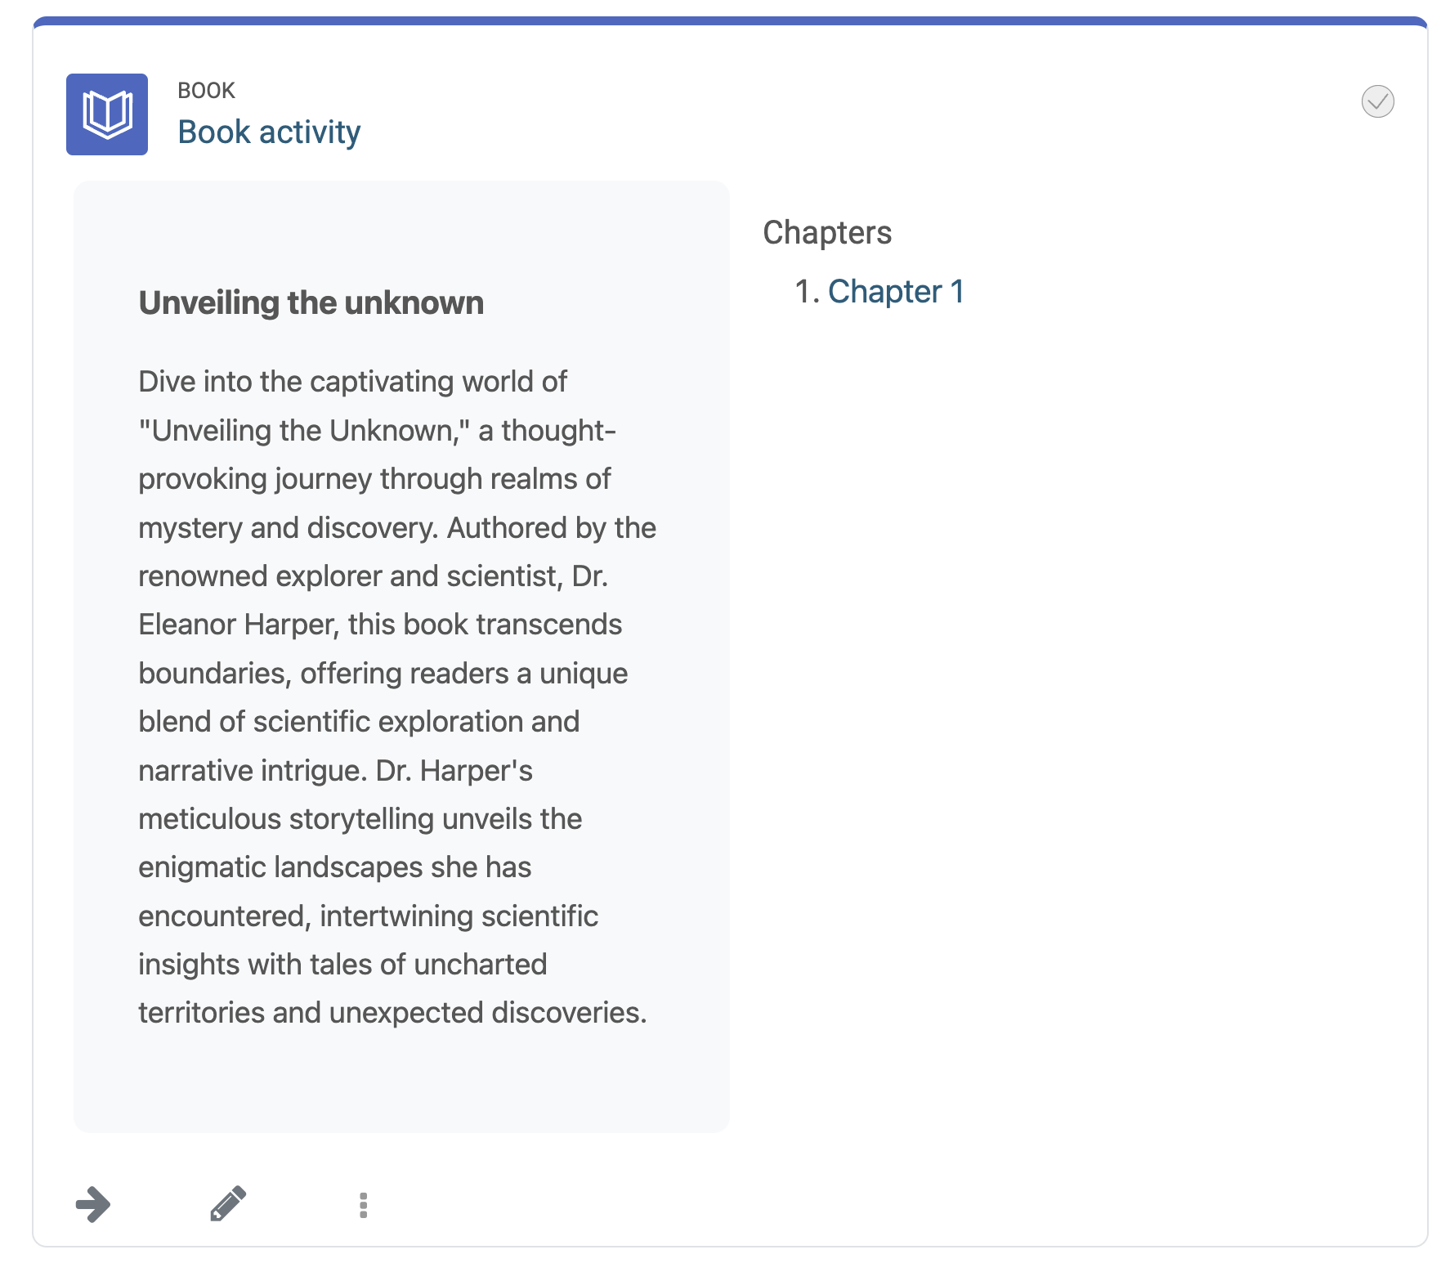Click the 'meticulous storytelling unveils the' line
The width and height of the screenshot is (1450, 1272).
360,819
